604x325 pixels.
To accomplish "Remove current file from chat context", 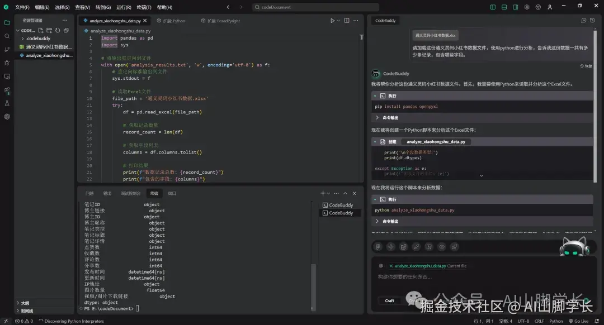I will pos(391,266).
